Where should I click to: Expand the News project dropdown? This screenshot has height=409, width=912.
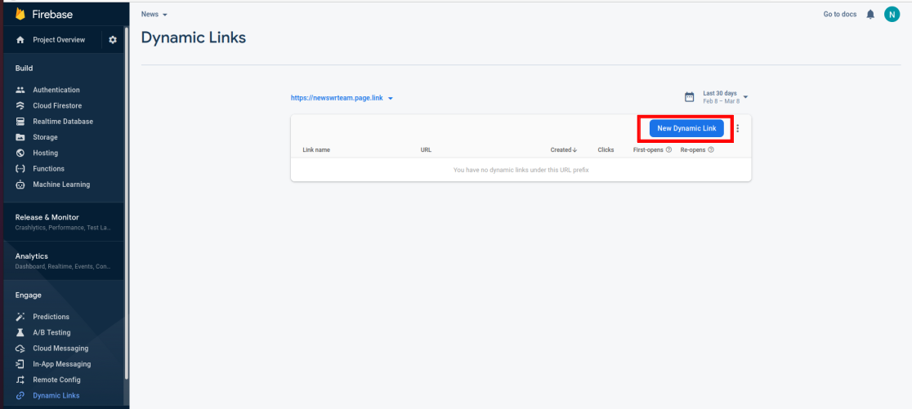pos(154,15)
